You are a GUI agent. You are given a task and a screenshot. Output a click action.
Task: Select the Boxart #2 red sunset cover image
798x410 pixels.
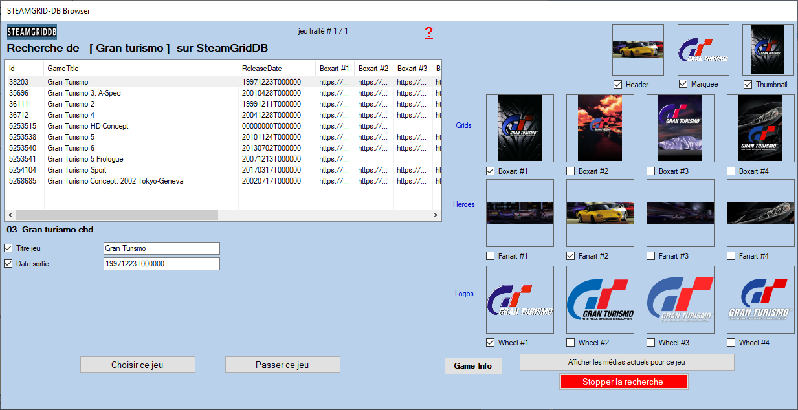(600, 128)
